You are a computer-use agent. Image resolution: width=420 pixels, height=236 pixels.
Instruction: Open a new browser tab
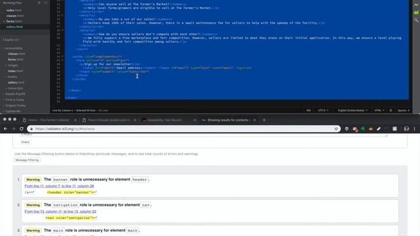[x=264, y=120]
